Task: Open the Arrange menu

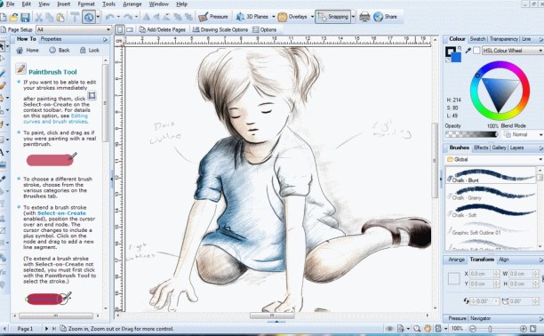Action: pyautogui.click(x=132, y=4)
